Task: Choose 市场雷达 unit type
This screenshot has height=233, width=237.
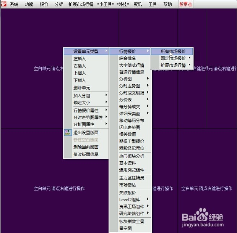Action: (x=130, y=185)
